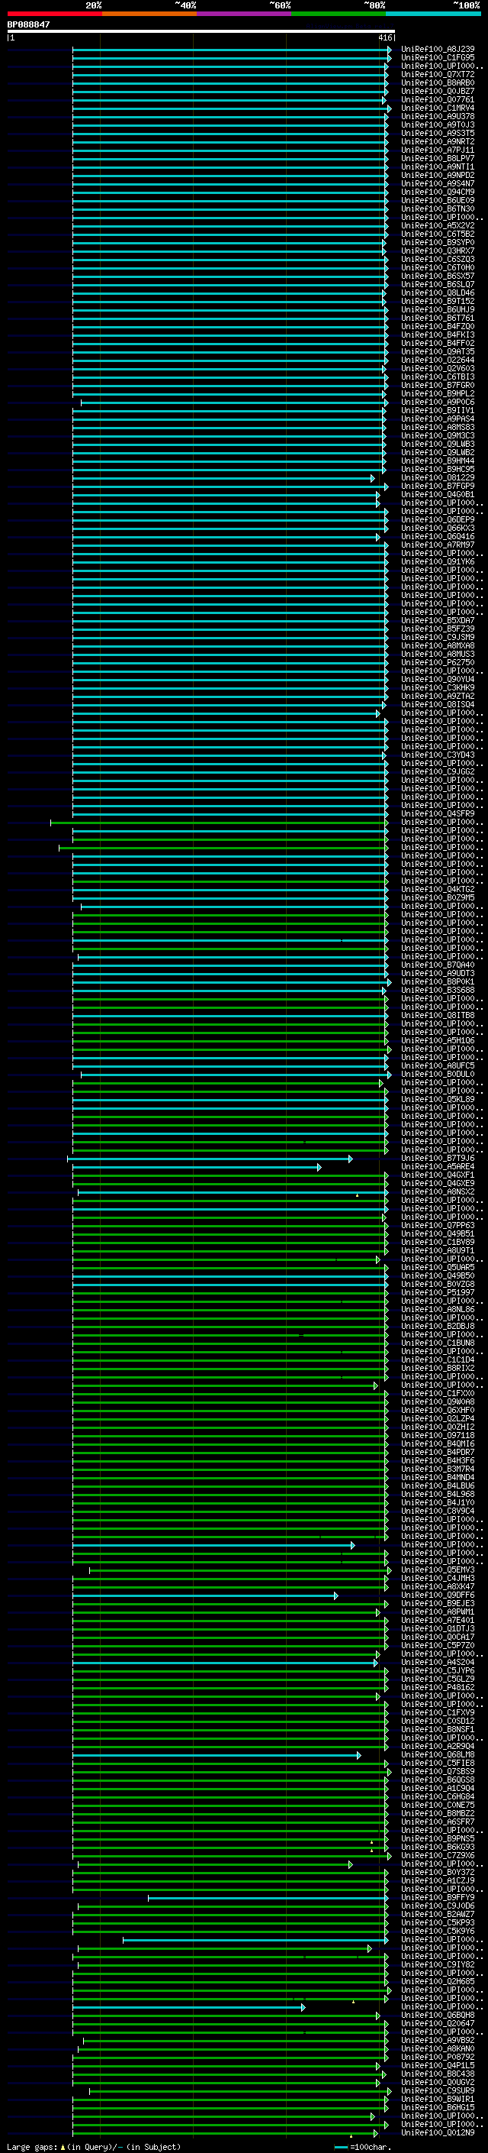Select the UniRef100_B5XDA7 hit label
Screen dimensions: 488x2153
click(438, 620)
